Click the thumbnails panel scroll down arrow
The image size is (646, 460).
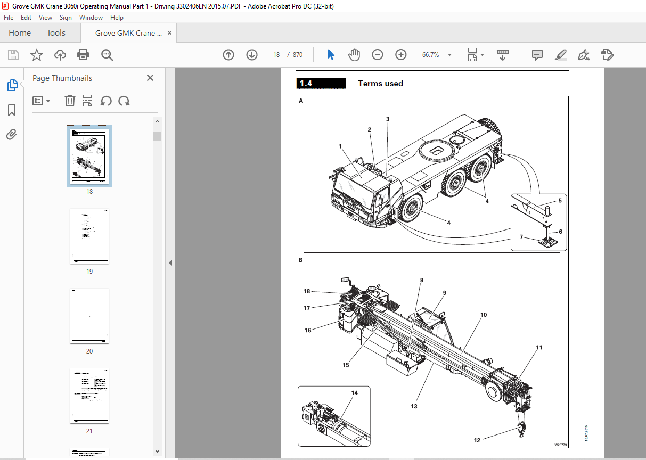[x=158, y=451]
